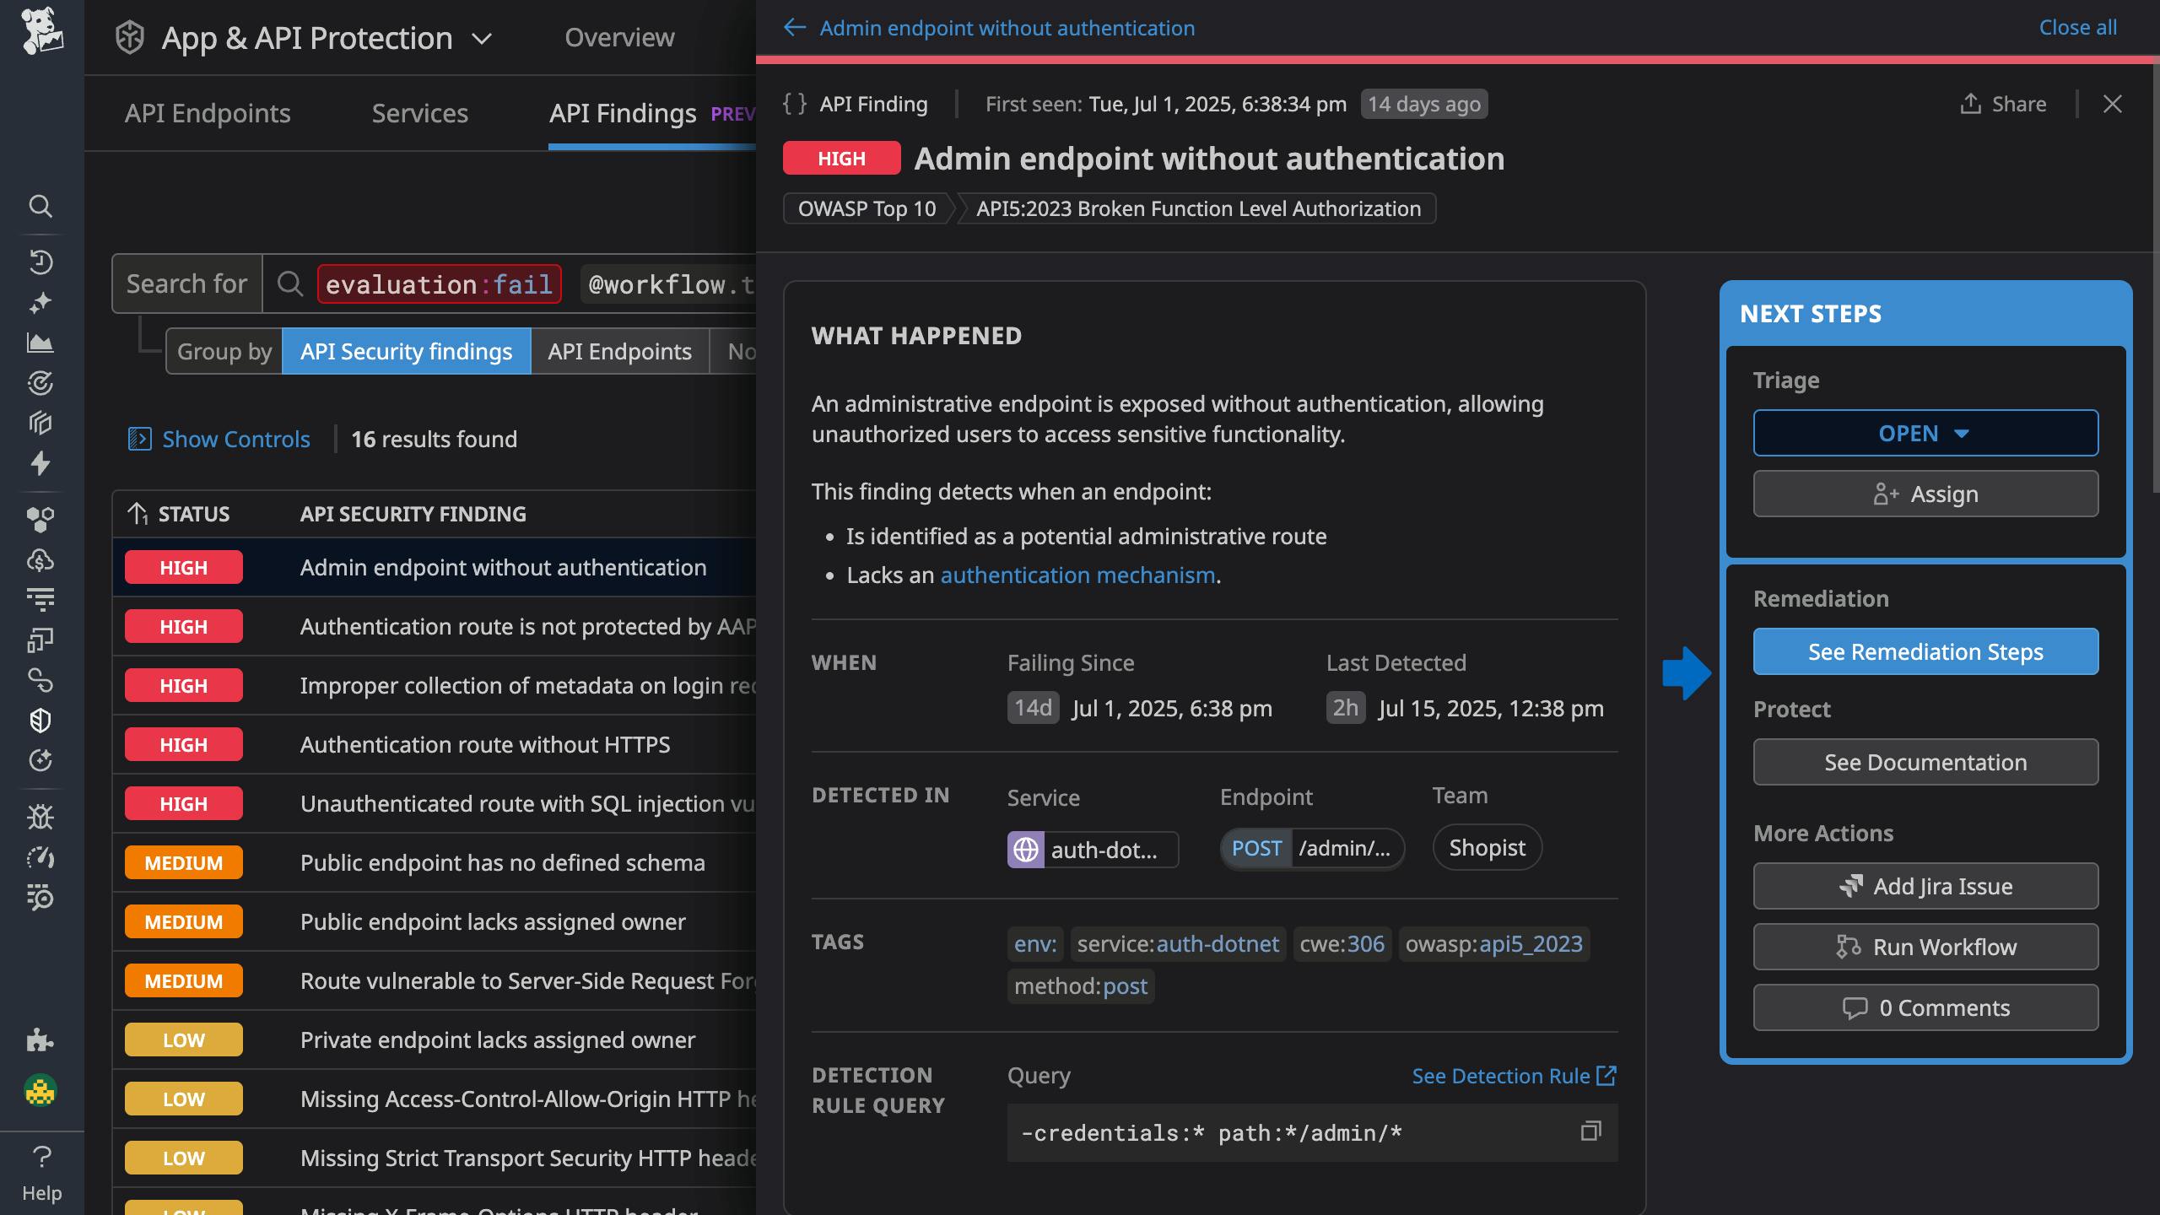
Task: Copy the detection rule query
Action: pyautogui.click(x=1590, y=1131)
